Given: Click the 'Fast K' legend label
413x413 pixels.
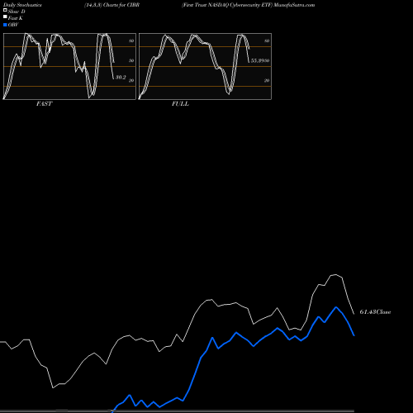Looking at the screenshot, I should tap(15, 18).
